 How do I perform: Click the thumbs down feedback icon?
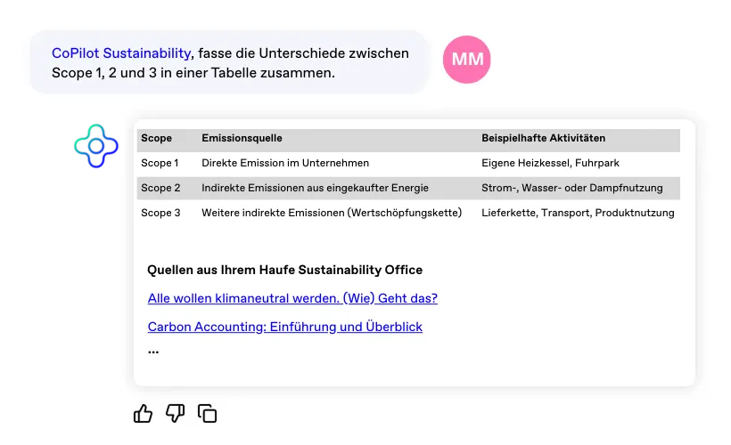tap(176, 413)
